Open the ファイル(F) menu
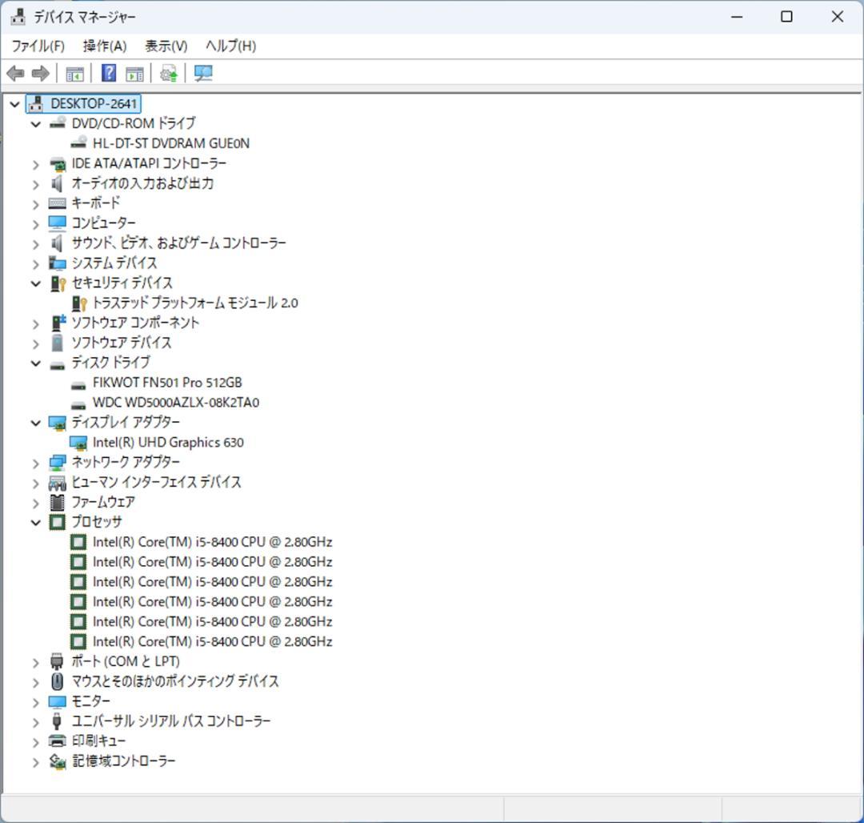Viewport: 864px width, 823px height. coord(38,46)
